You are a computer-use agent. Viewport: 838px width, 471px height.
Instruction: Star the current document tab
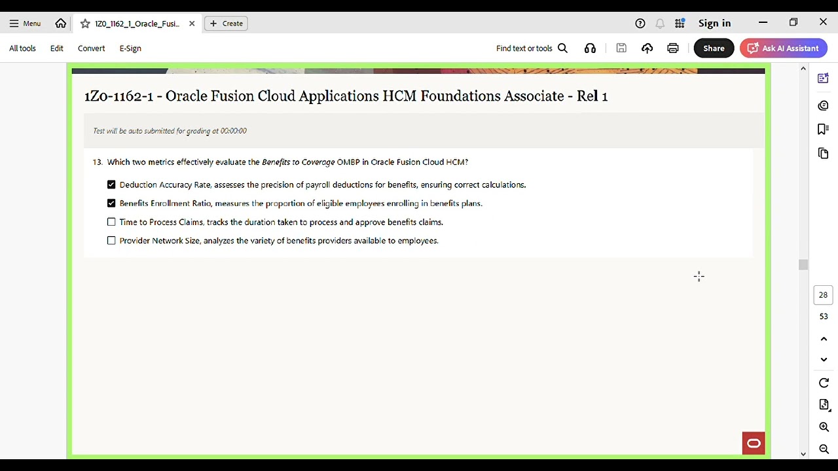[x=85, y=24]
